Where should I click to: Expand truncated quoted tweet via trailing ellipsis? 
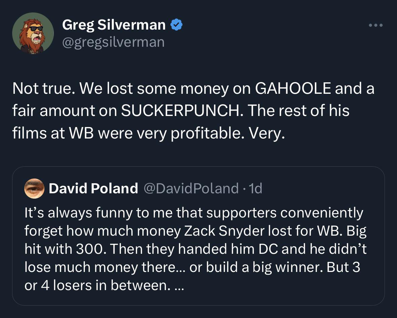pyautogui.click(x=179, y=286)
